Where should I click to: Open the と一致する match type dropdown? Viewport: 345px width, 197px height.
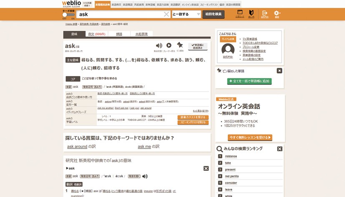point(186,14)
